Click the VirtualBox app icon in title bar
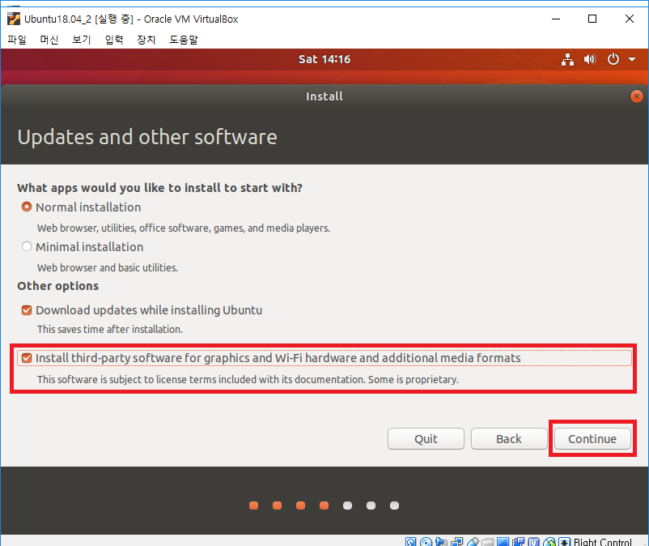The image size is (649, 546). 14,19
